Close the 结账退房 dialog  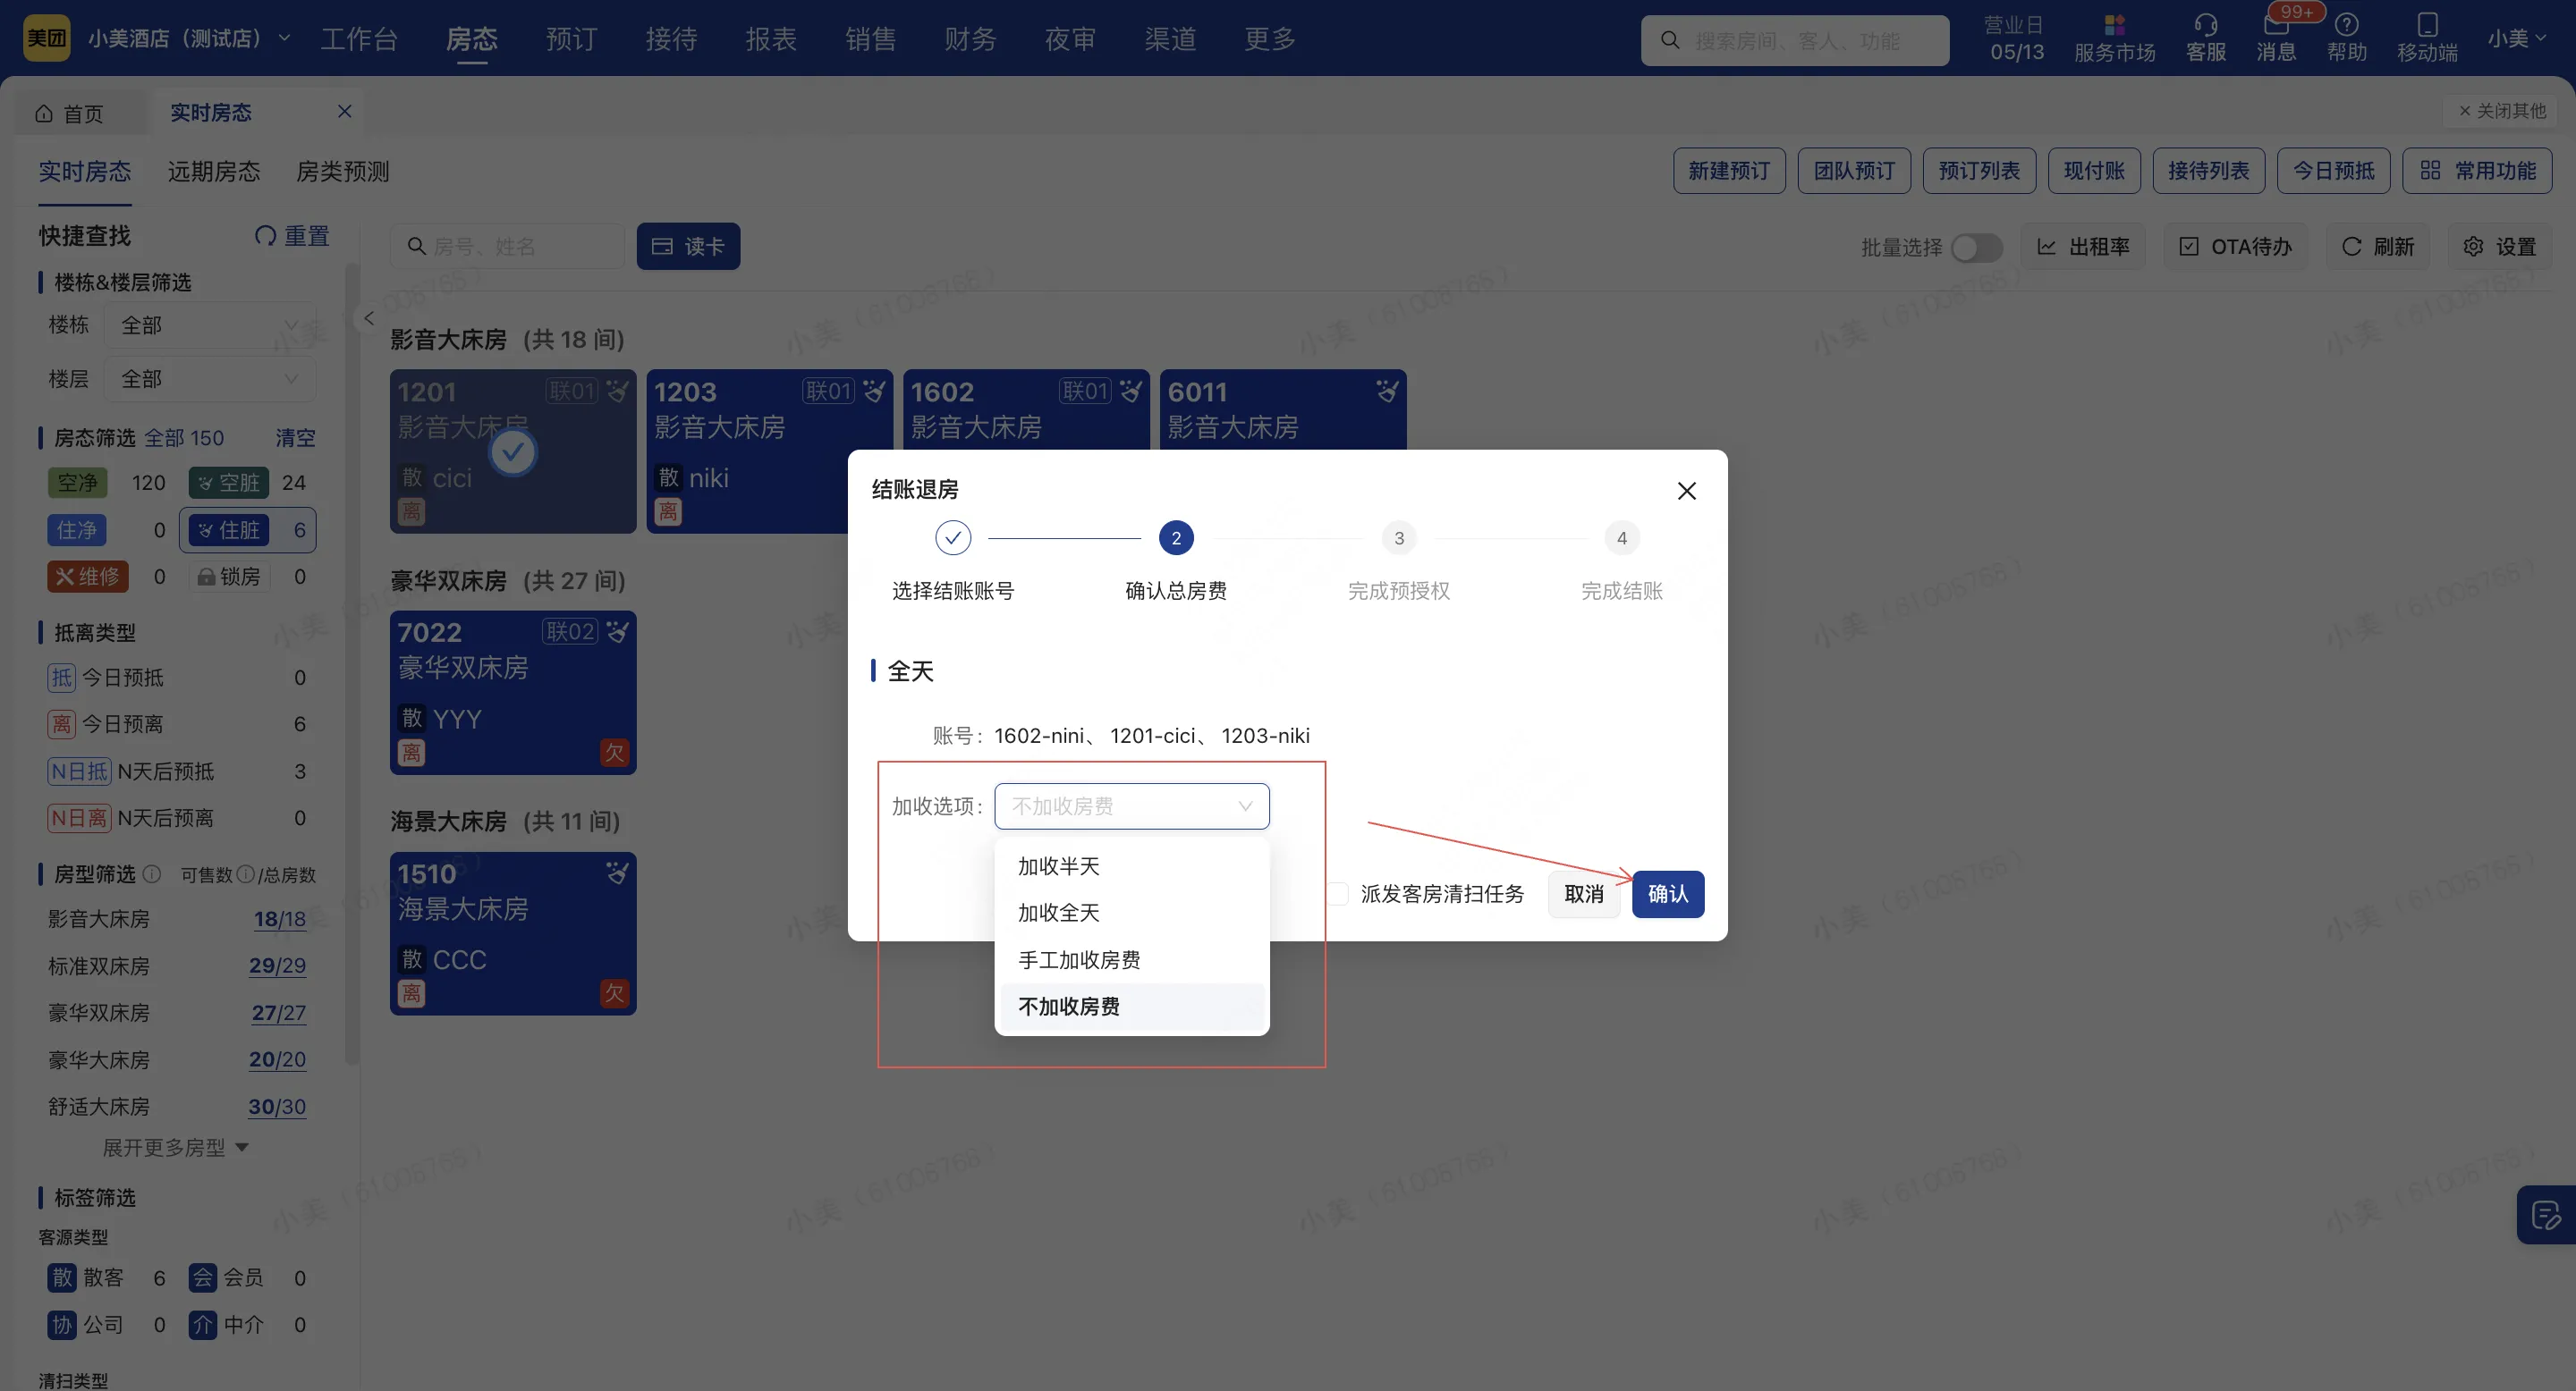coord(1686,491)
